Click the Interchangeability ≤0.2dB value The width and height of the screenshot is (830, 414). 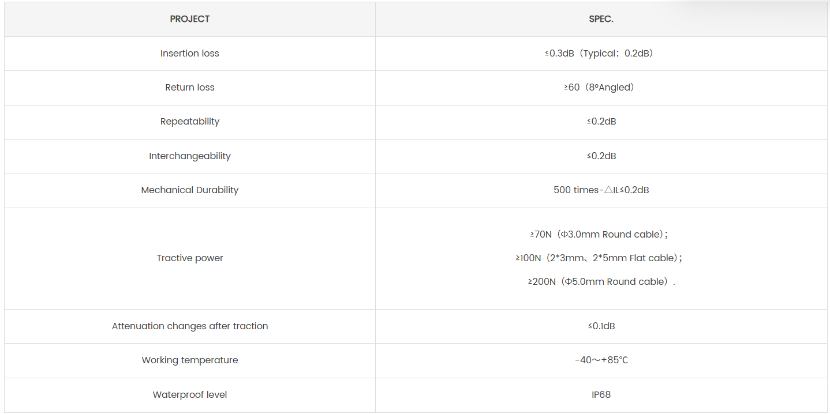pos(601,156)
